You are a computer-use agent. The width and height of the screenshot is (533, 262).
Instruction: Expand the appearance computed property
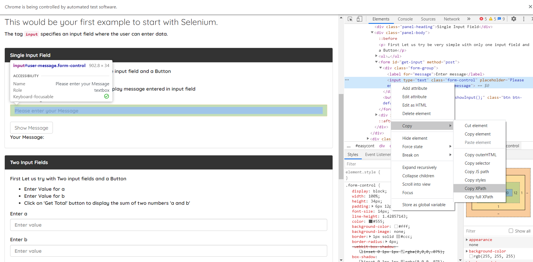pyautogui.click(x=467, y=240)
